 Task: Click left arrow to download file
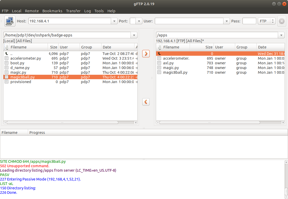pyautogui.click(x=146, y=102)
